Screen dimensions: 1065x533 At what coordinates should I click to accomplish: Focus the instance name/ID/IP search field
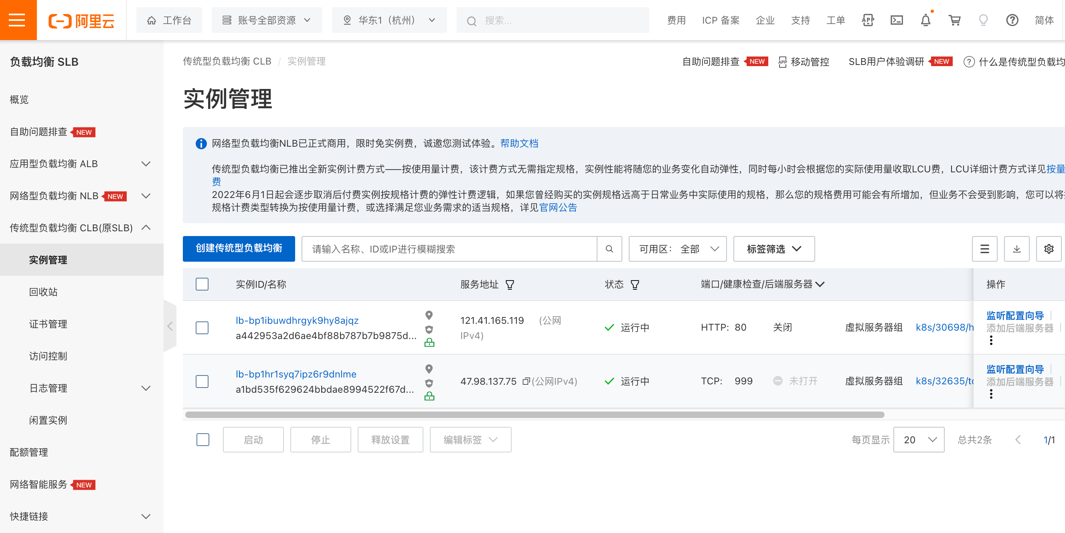click(x=449, y=249)
